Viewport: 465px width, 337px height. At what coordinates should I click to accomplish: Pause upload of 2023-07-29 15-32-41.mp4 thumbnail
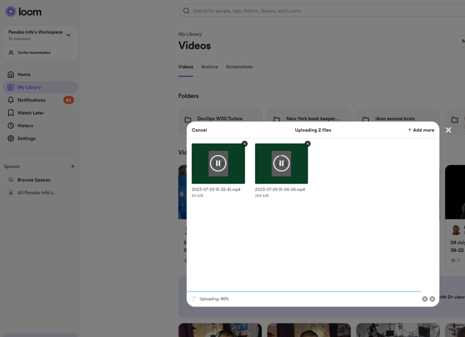218,164
